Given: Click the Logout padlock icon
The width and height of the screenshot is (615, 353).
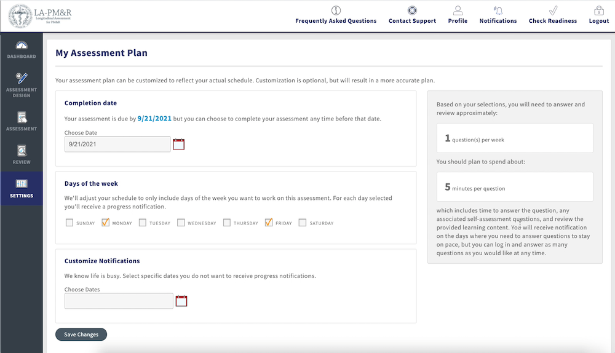Looking at the screenshot, I should click(598, 10).
